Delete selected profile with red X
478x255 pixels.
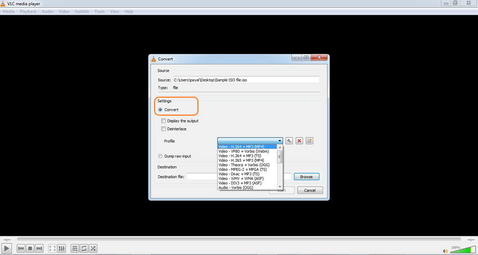[299, 141]
